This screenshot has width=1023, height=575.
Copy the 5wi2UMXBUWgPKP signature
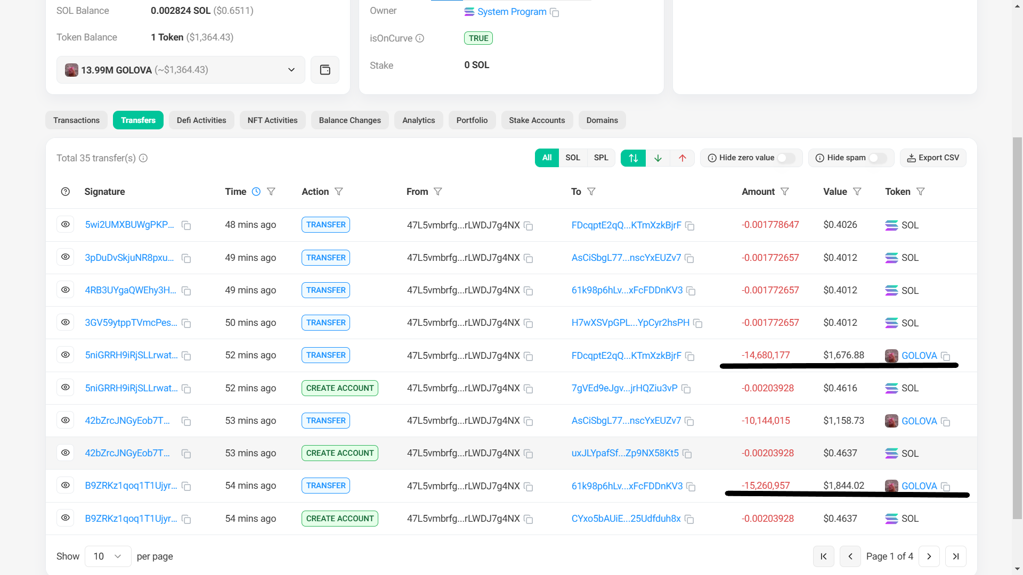[186, 225]
